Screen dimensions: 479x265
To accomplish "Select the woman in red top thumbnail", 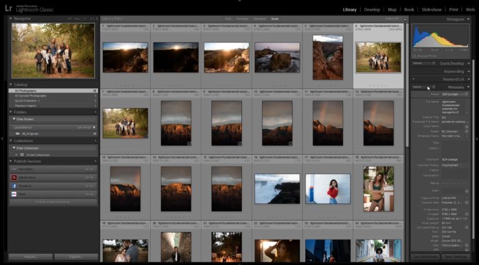I will [x=328, y=189].
